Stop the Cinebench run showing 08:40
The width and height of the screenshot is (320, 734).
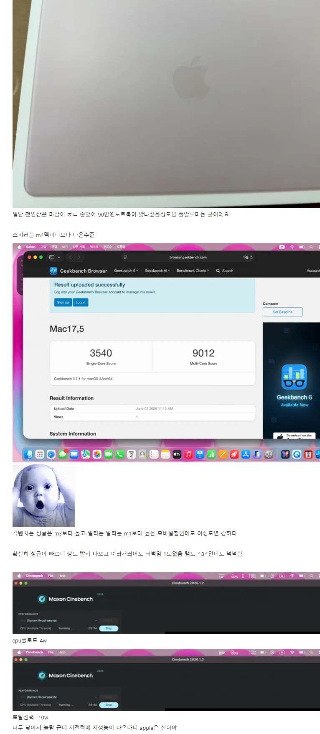[x=109, y=705]
